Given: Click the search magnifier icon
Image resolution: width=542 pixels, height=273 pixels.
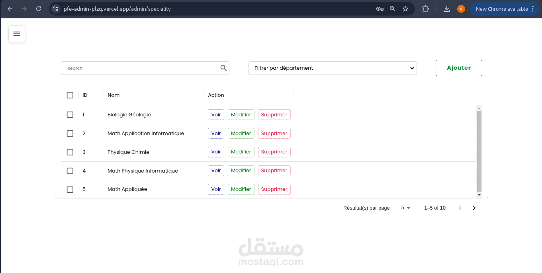Looking at the screenshot, I should click(223, 68).
